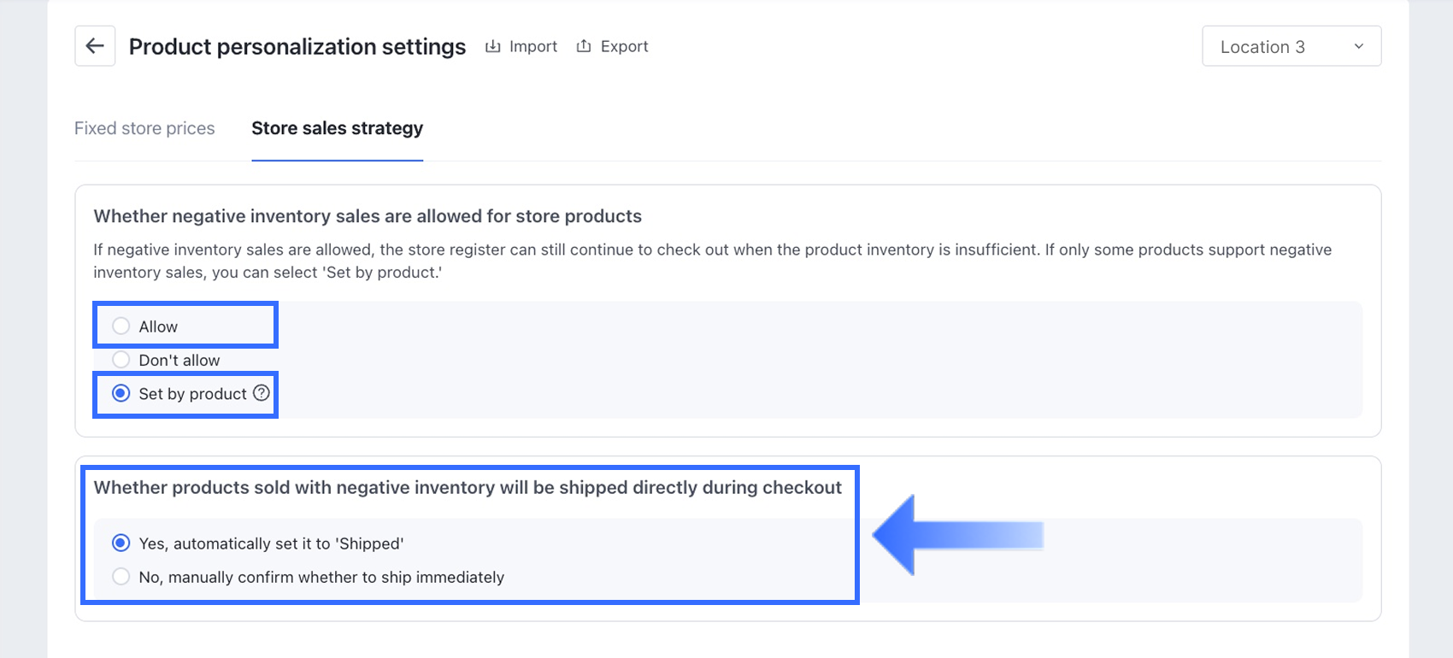Switch to the Fixed store prices tab
Image resolution: width=1453 pixels, height=658 pixels.
point(144,128)
